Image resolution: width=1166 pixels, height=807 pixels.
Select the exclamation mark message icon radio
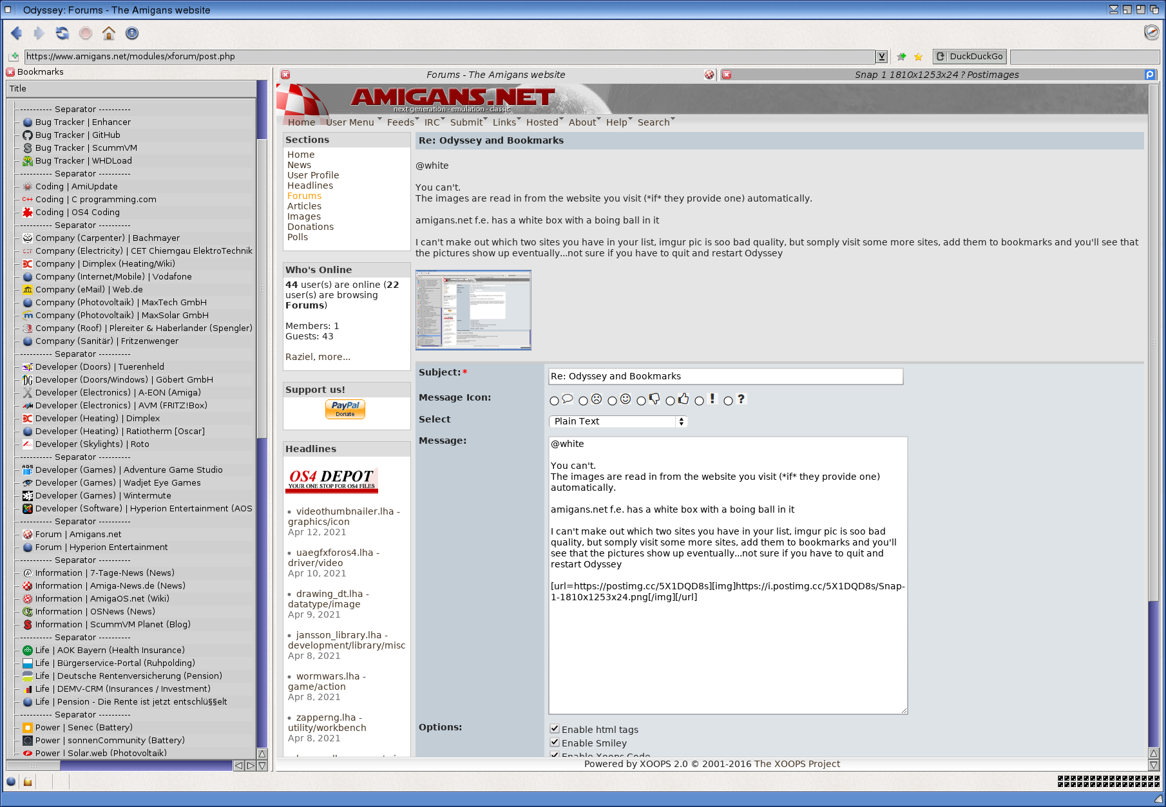tap(699, 401)
